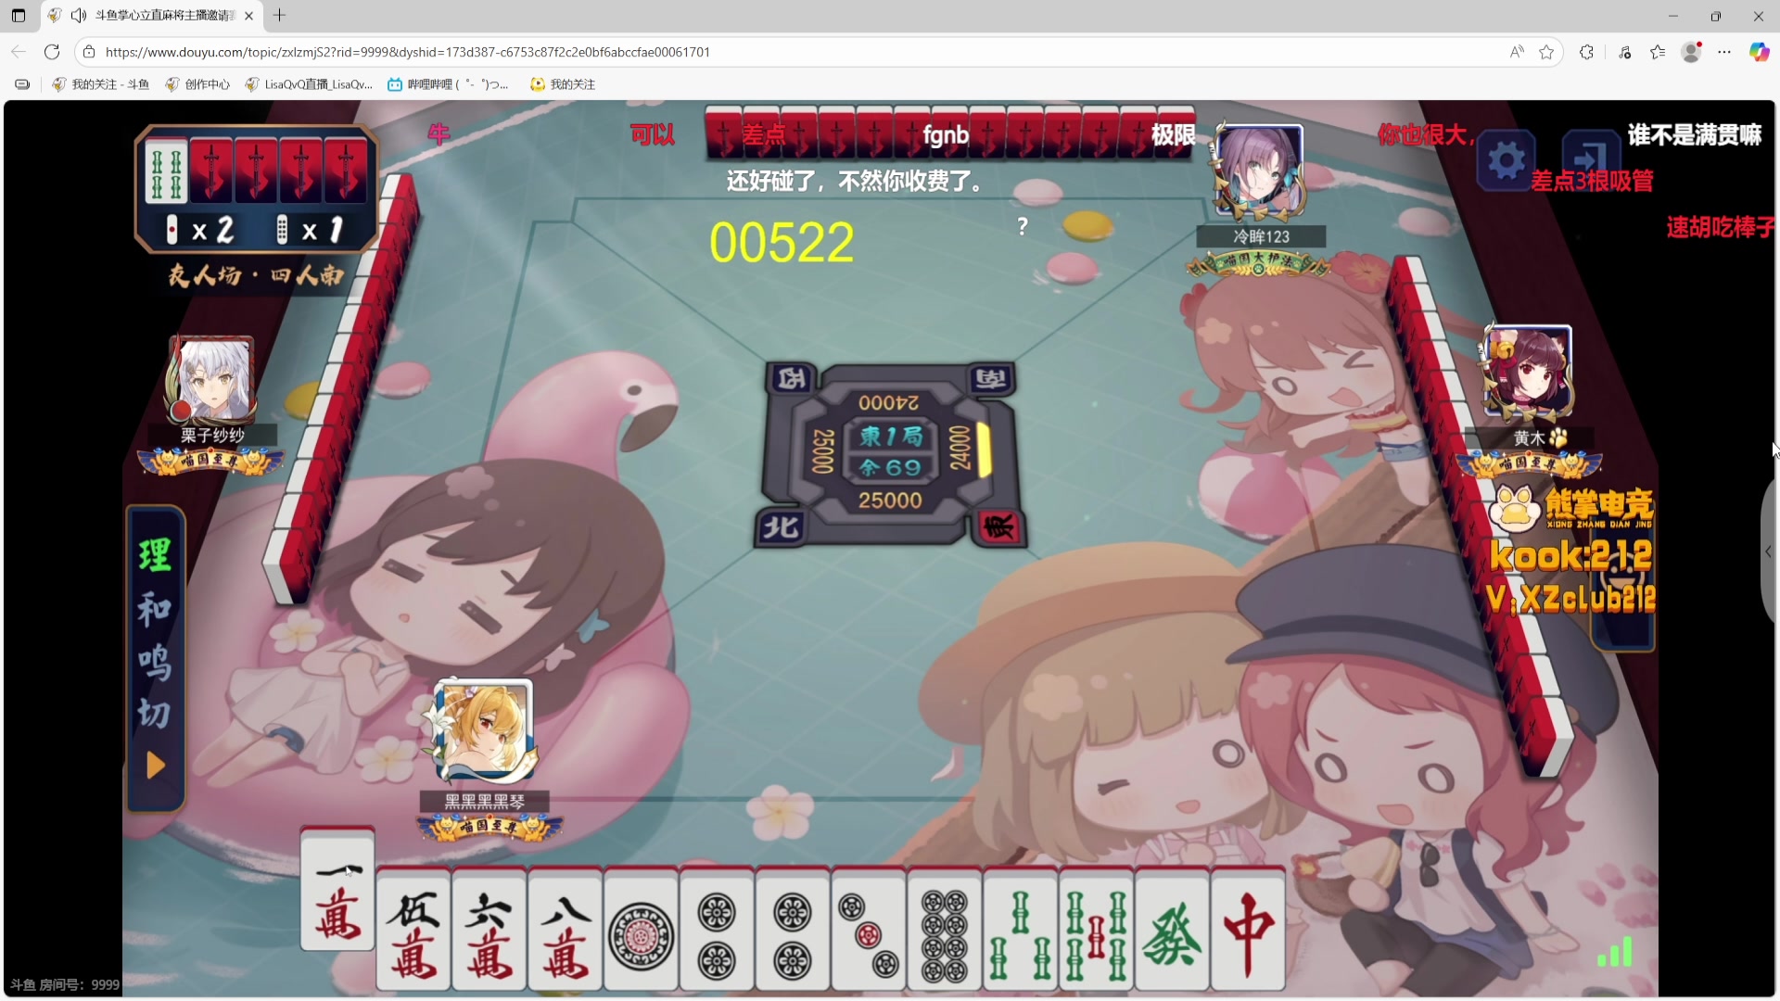Open the tab actions menu

19,16
